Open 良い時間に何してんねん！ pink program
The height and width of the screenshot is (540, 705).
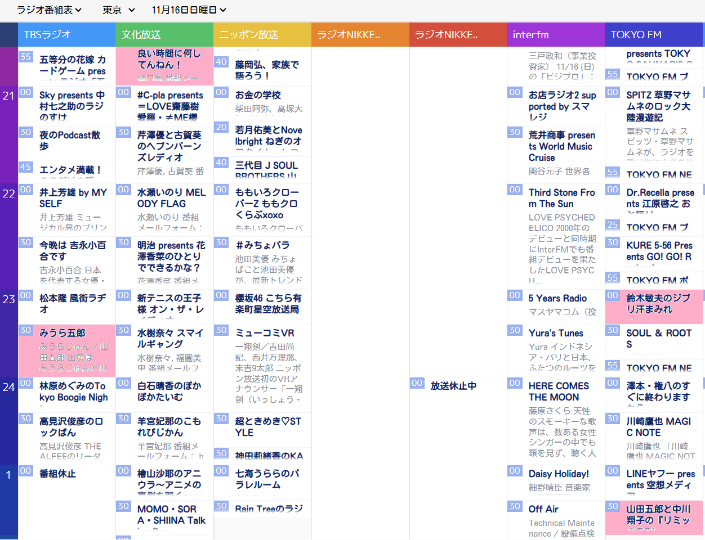[169, 59]
